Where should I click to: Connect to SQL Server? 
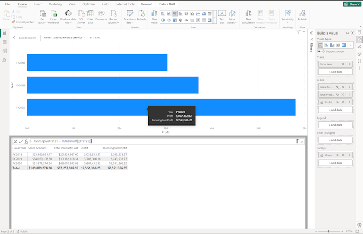click(x=81, y=17)
